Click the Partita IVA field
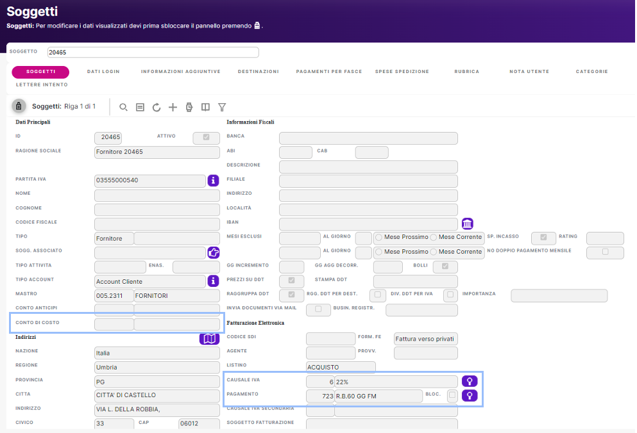637x433 pixels. coord(150,181)
